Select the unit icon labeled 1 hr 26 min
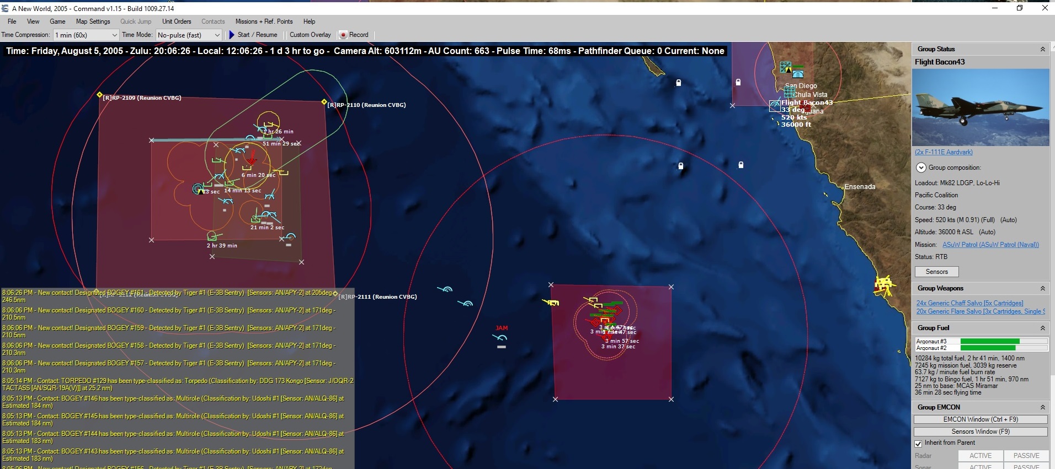1055x469 pixels. point(269,125)
